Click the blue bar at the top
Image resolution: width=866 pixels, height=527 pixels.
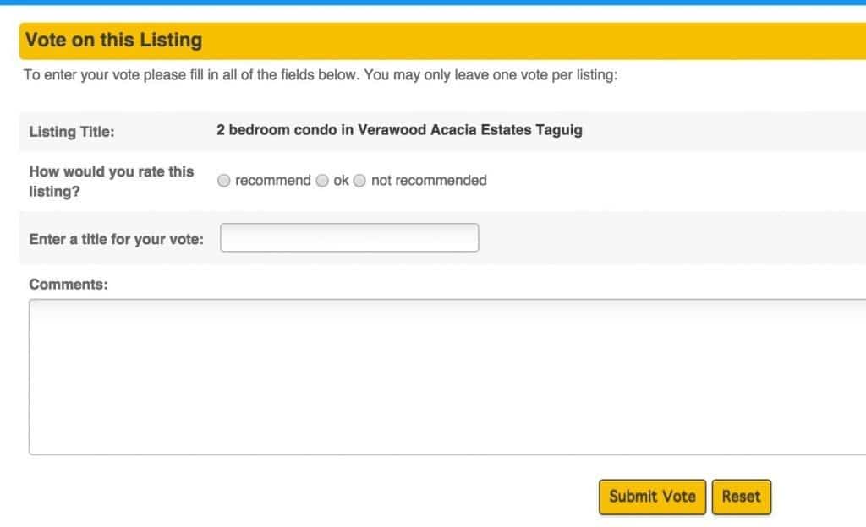[433, 4]
